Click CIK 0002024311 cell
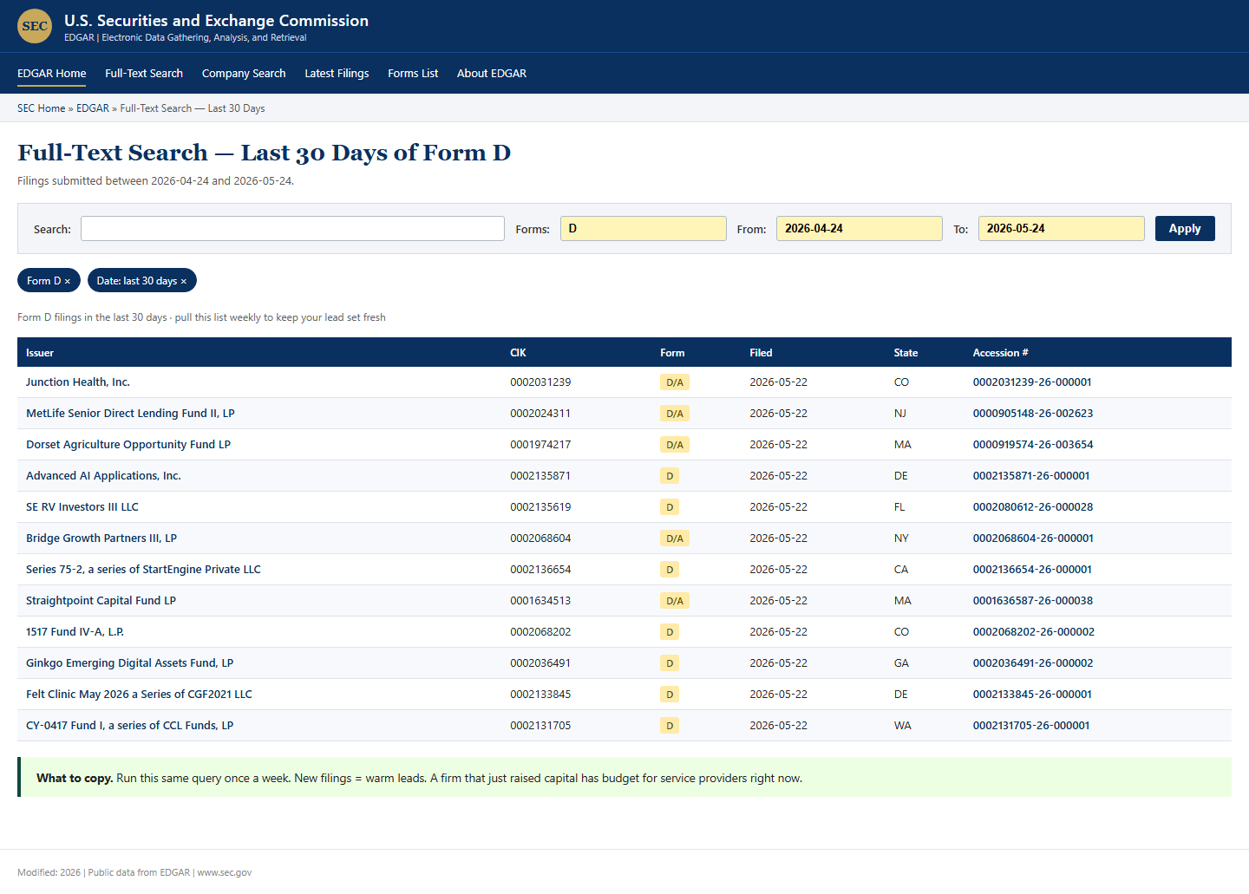This screenshot has width=1249, height=894. 540,414
